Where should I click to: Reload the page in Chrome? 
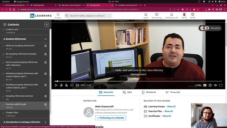coord(10,10)
